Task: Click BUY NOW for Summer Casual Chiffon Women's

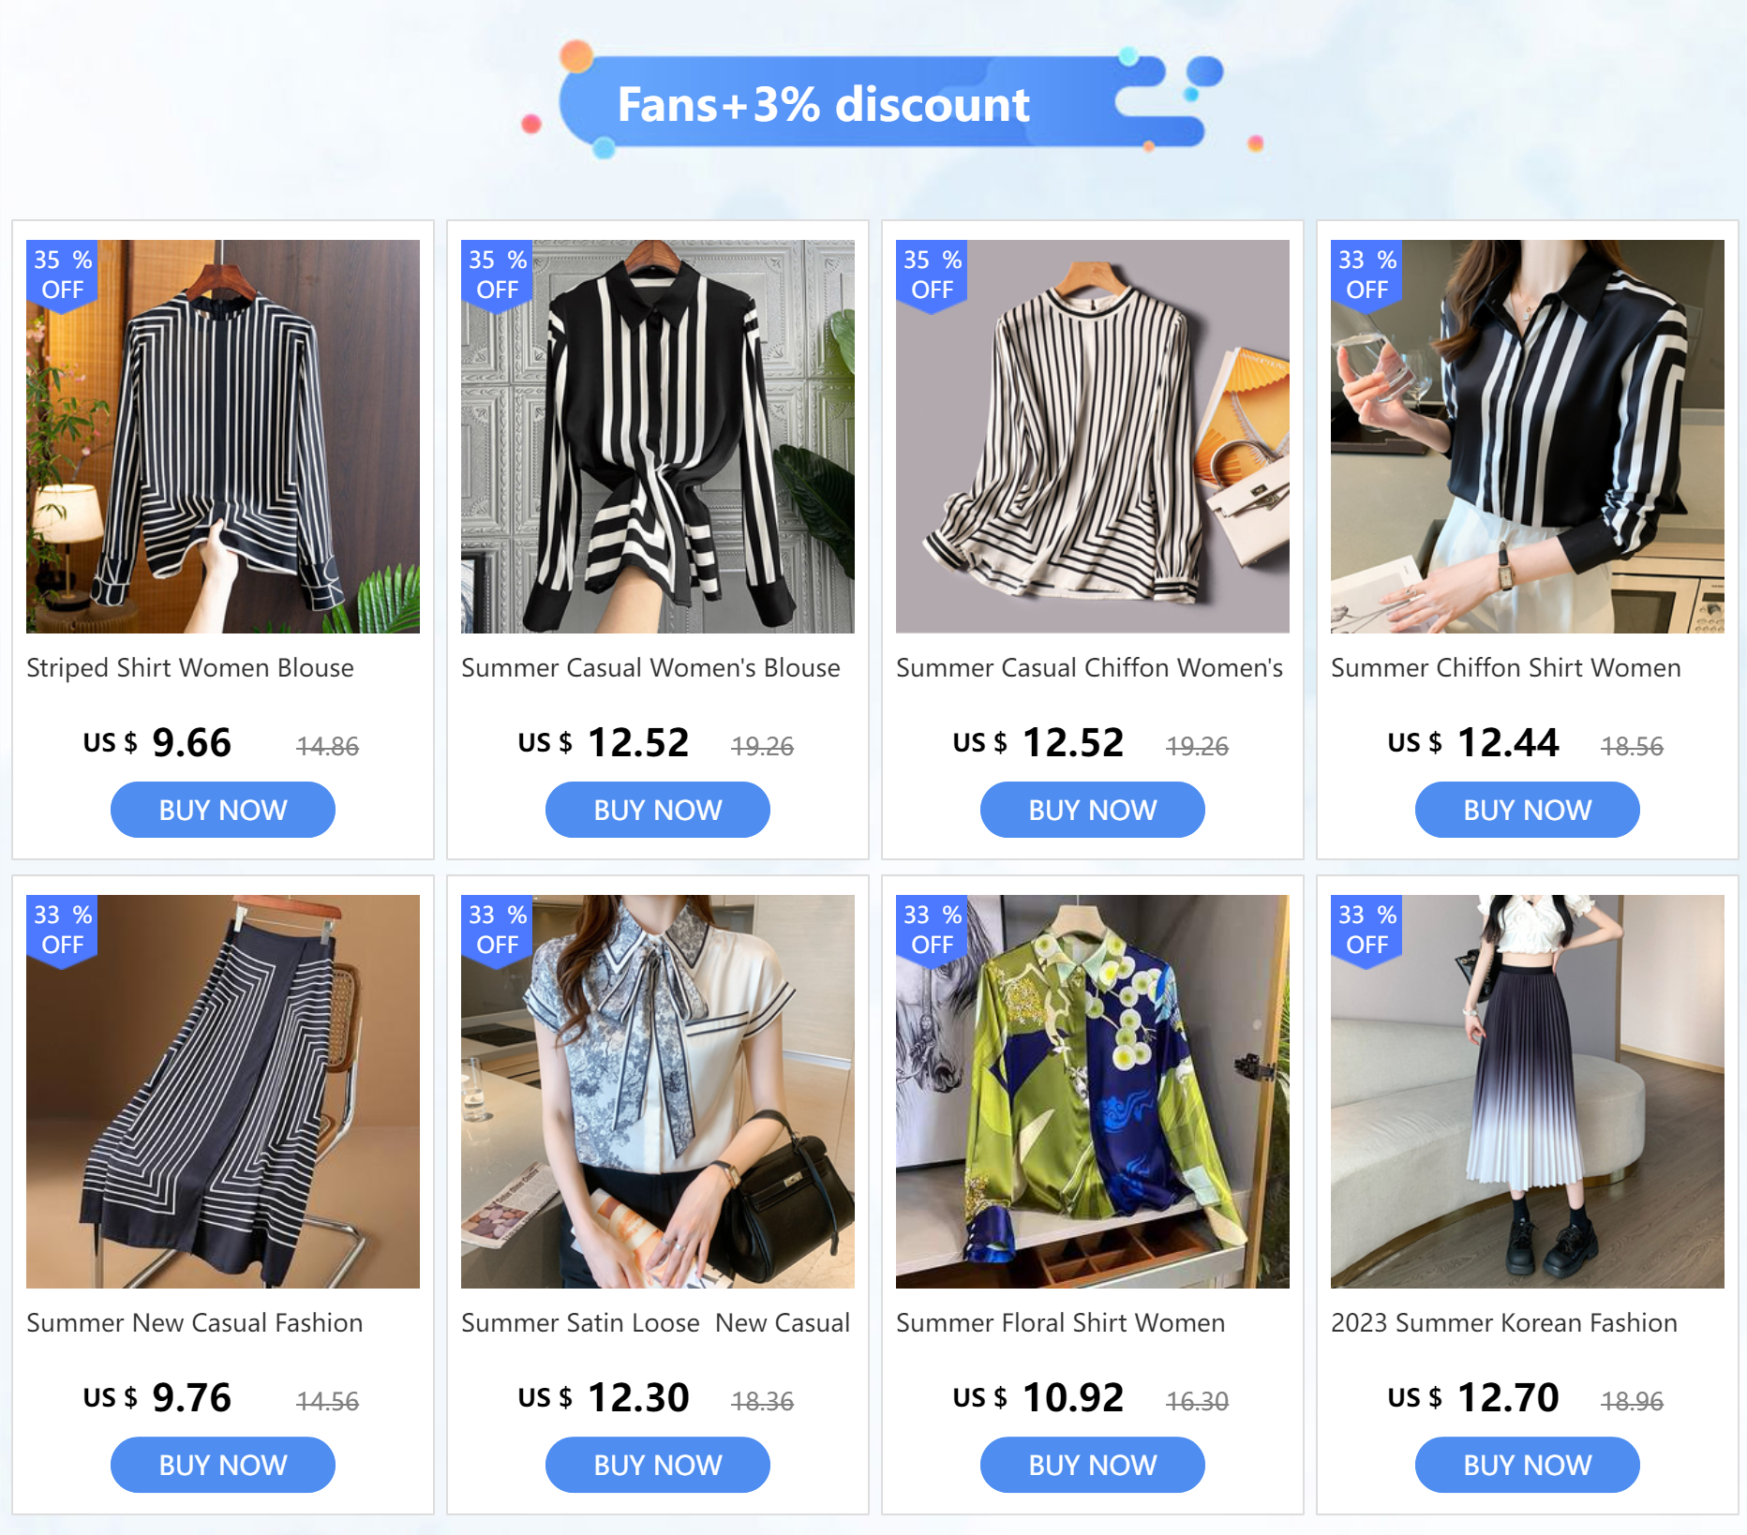Action: (1092, 810)
